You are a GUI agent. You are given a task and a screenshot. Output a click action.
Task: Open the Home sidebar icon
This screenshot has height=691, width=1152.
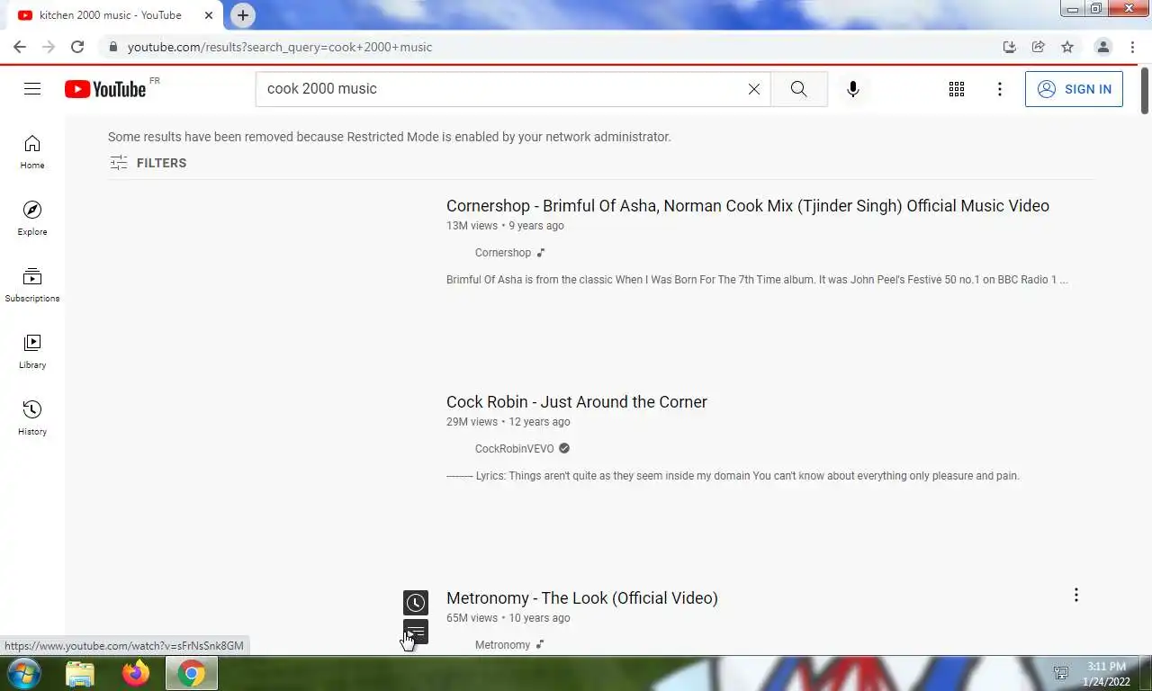coord(32,152)
